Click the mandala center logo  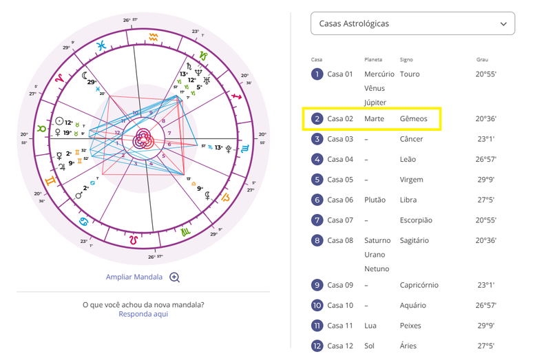143,138
